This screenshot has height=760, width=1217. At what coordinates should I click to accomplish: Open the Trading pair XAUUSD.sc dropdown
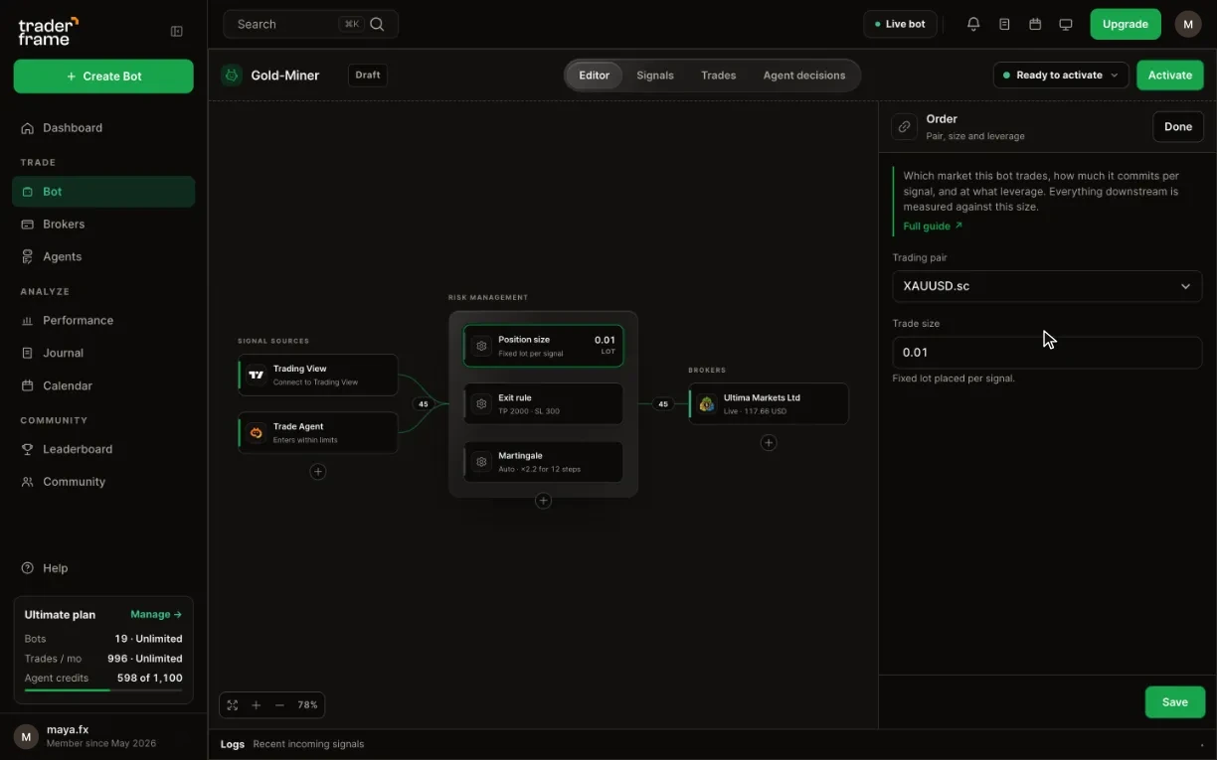[1047, 286]
